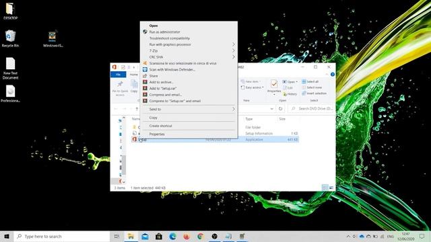This screenshot has height=242, width=431.
Task: Expand the CRC SHA submenu
Action: (189, 57)
